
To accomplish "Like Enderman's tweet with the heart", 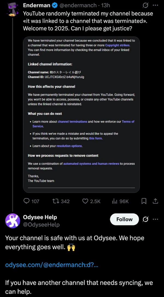I will click(85, 201).
